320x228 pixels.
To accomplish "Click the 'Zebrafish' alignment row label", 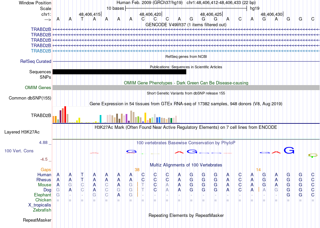I will (42, 210).
